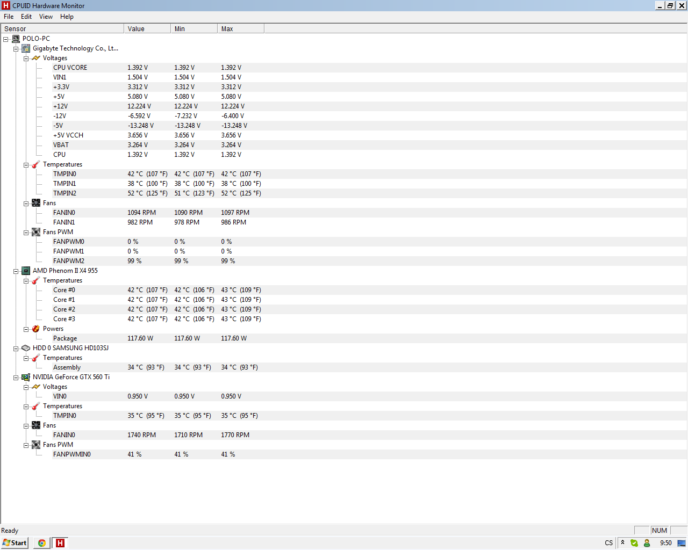Click the Max column header
This screenshot has width=688, height=550.
tap(241, 28)
